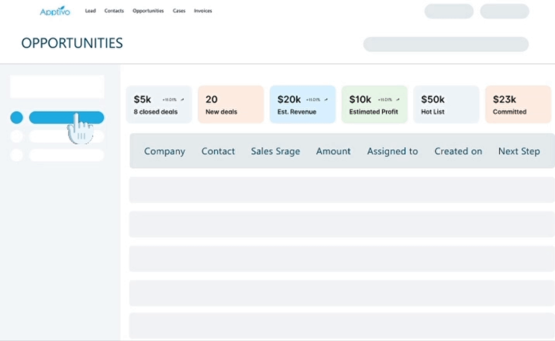555x341 pixels.
Task: Click the blue highlighted sidebar item bar
Action: click(66, 117)
